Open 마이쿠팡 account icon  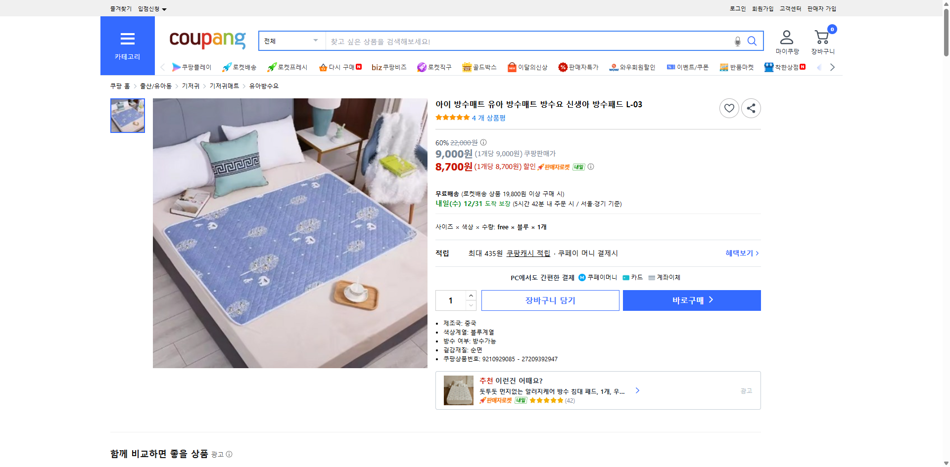(x=786, y=36)
